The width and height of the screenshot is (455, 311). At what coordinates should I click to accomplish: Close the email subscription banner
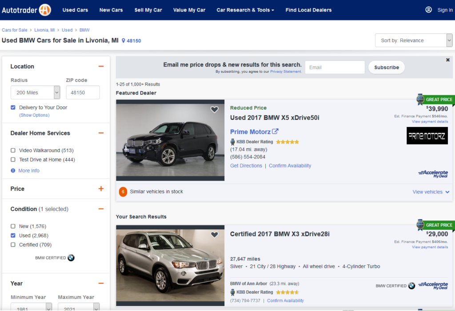click(x=448, y=60)
